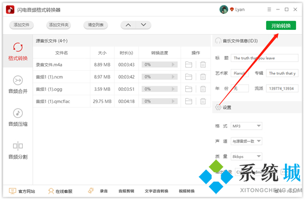Click the 8.89 MB size cell
The height and width of the screenshot is (200, 305).
click(x=102, y=65)
